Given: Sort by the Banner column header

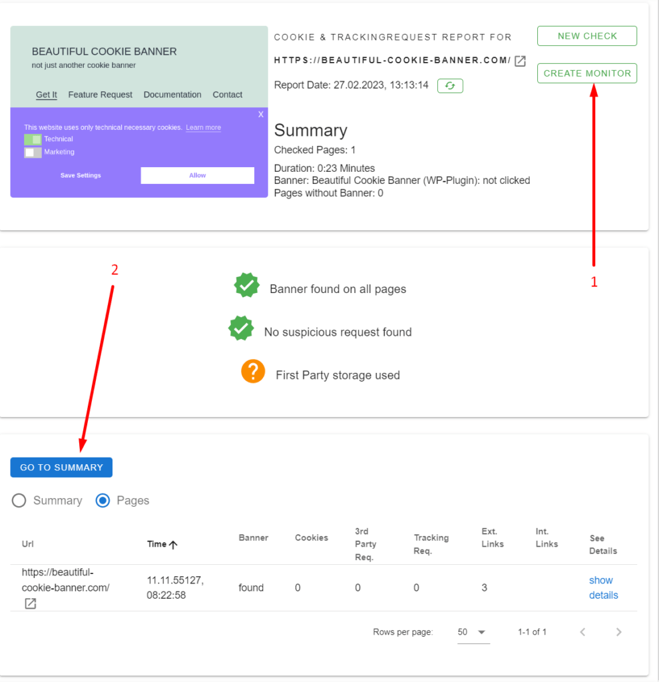Looking at the screenshot, I should pyautogui.click(x=254, y=537).
